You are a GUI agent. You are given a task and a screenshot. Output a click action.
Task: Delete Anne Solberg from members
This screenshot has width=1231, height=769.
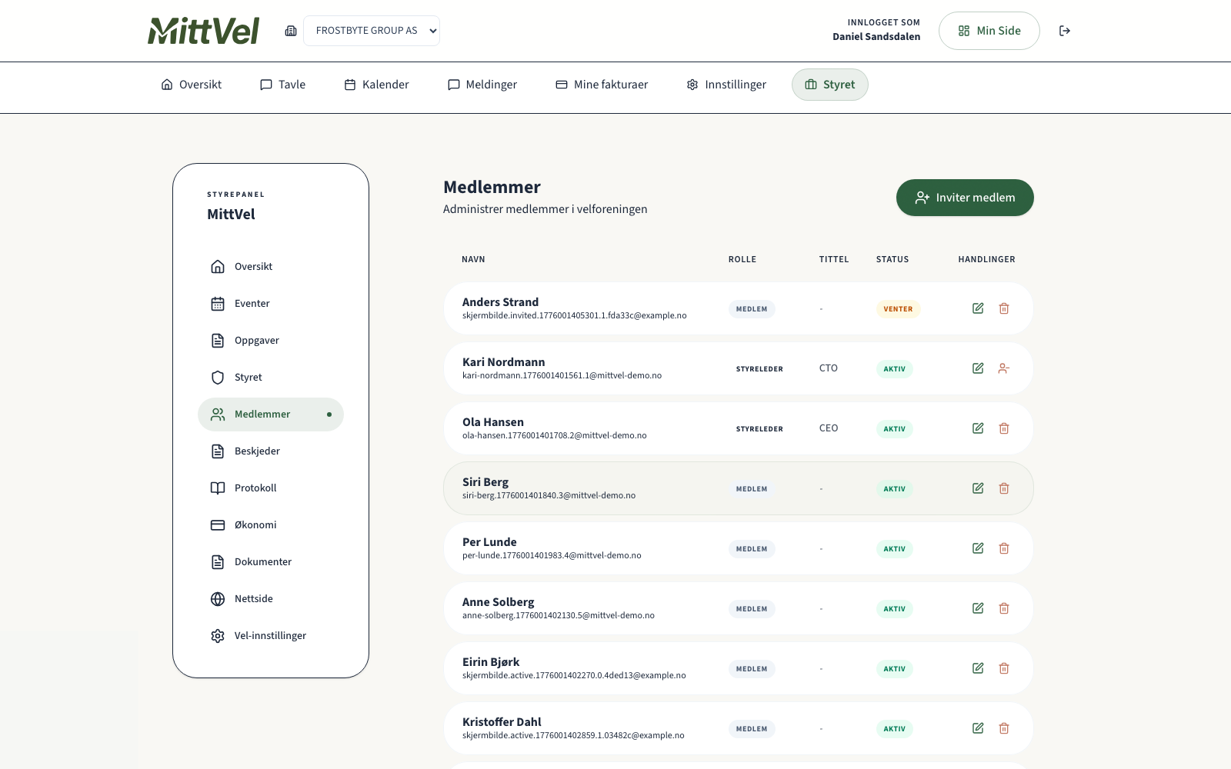[x=1004, y=608]
